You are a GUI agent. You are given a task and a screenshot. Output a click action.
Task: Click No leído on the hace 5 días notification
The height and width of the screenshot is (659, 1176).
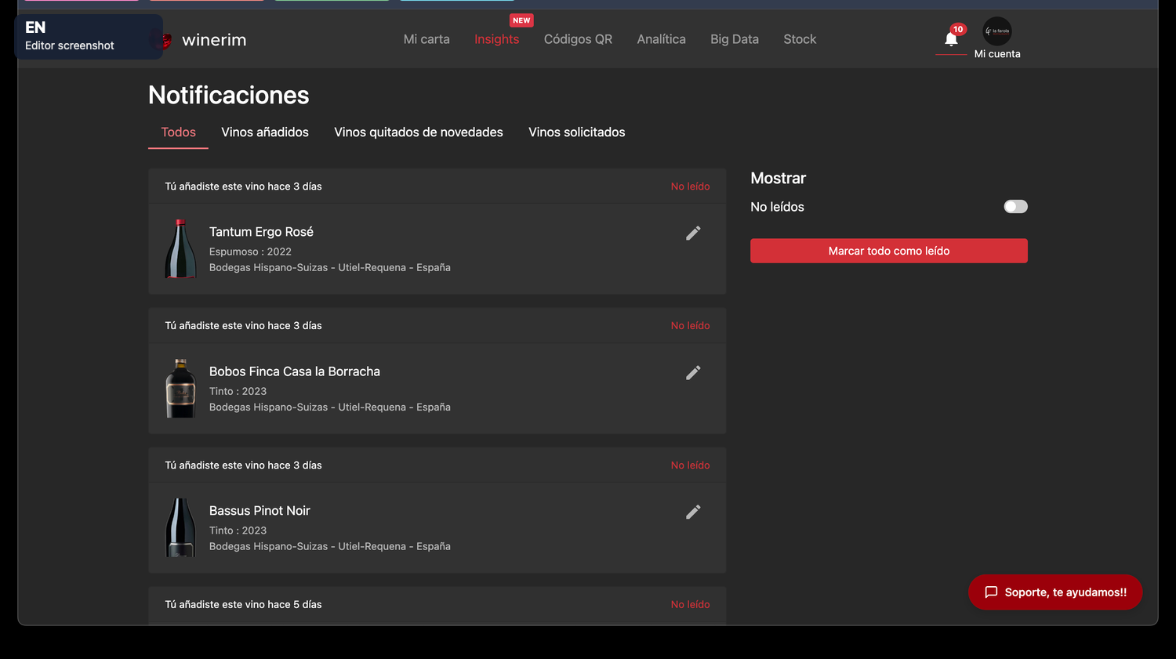tap(690, 605)
